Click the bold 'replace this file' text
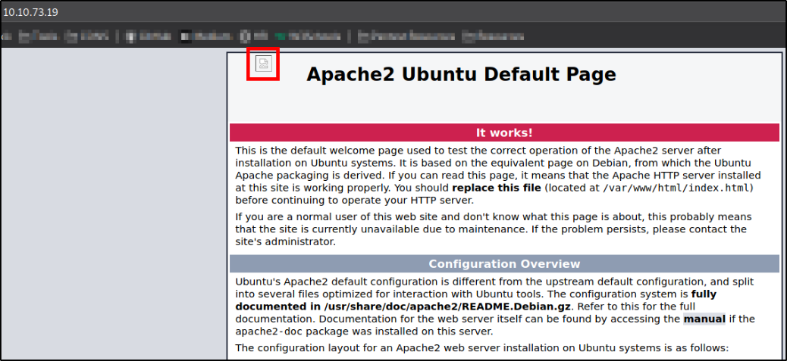 pyautogui.click(x=497, y=188)
